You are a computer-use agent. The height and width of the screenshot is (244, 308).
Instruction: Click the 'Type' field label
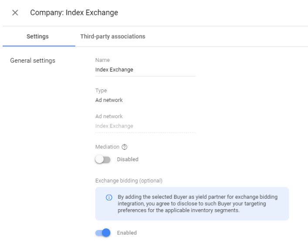(x=101, y=91)
